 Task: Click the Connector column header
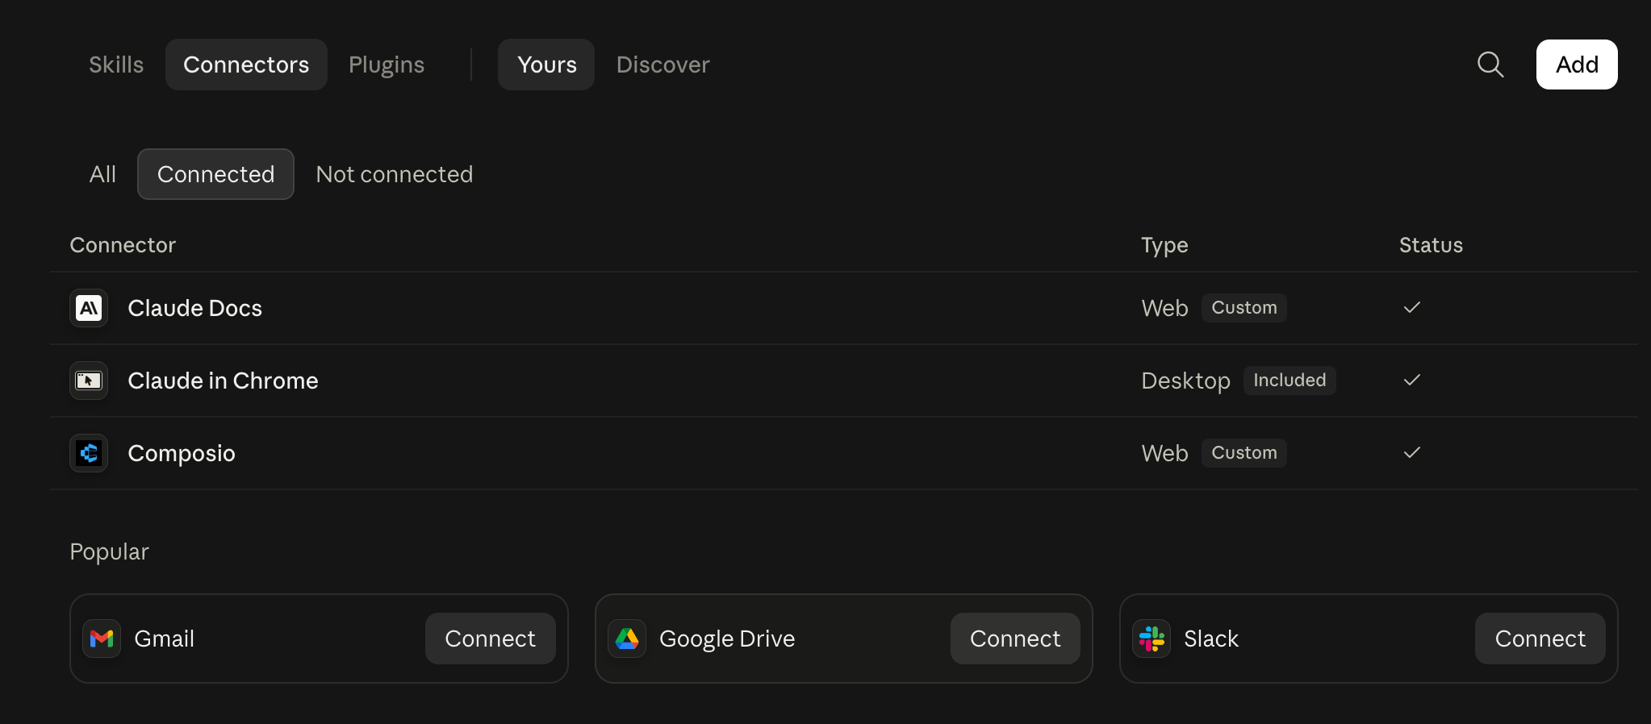123,245
